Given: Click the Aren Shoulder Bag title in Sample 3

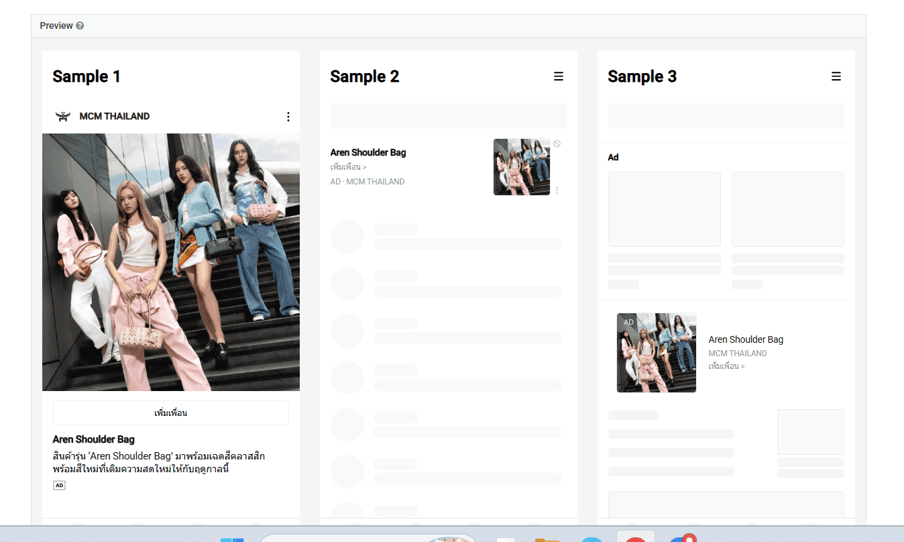Looking at the screenshot, I should (x=746, y=339).
